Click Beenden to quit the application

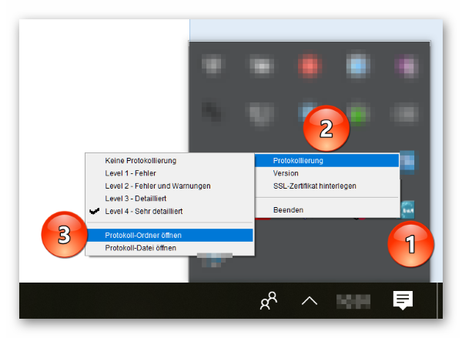pos(289,209)
